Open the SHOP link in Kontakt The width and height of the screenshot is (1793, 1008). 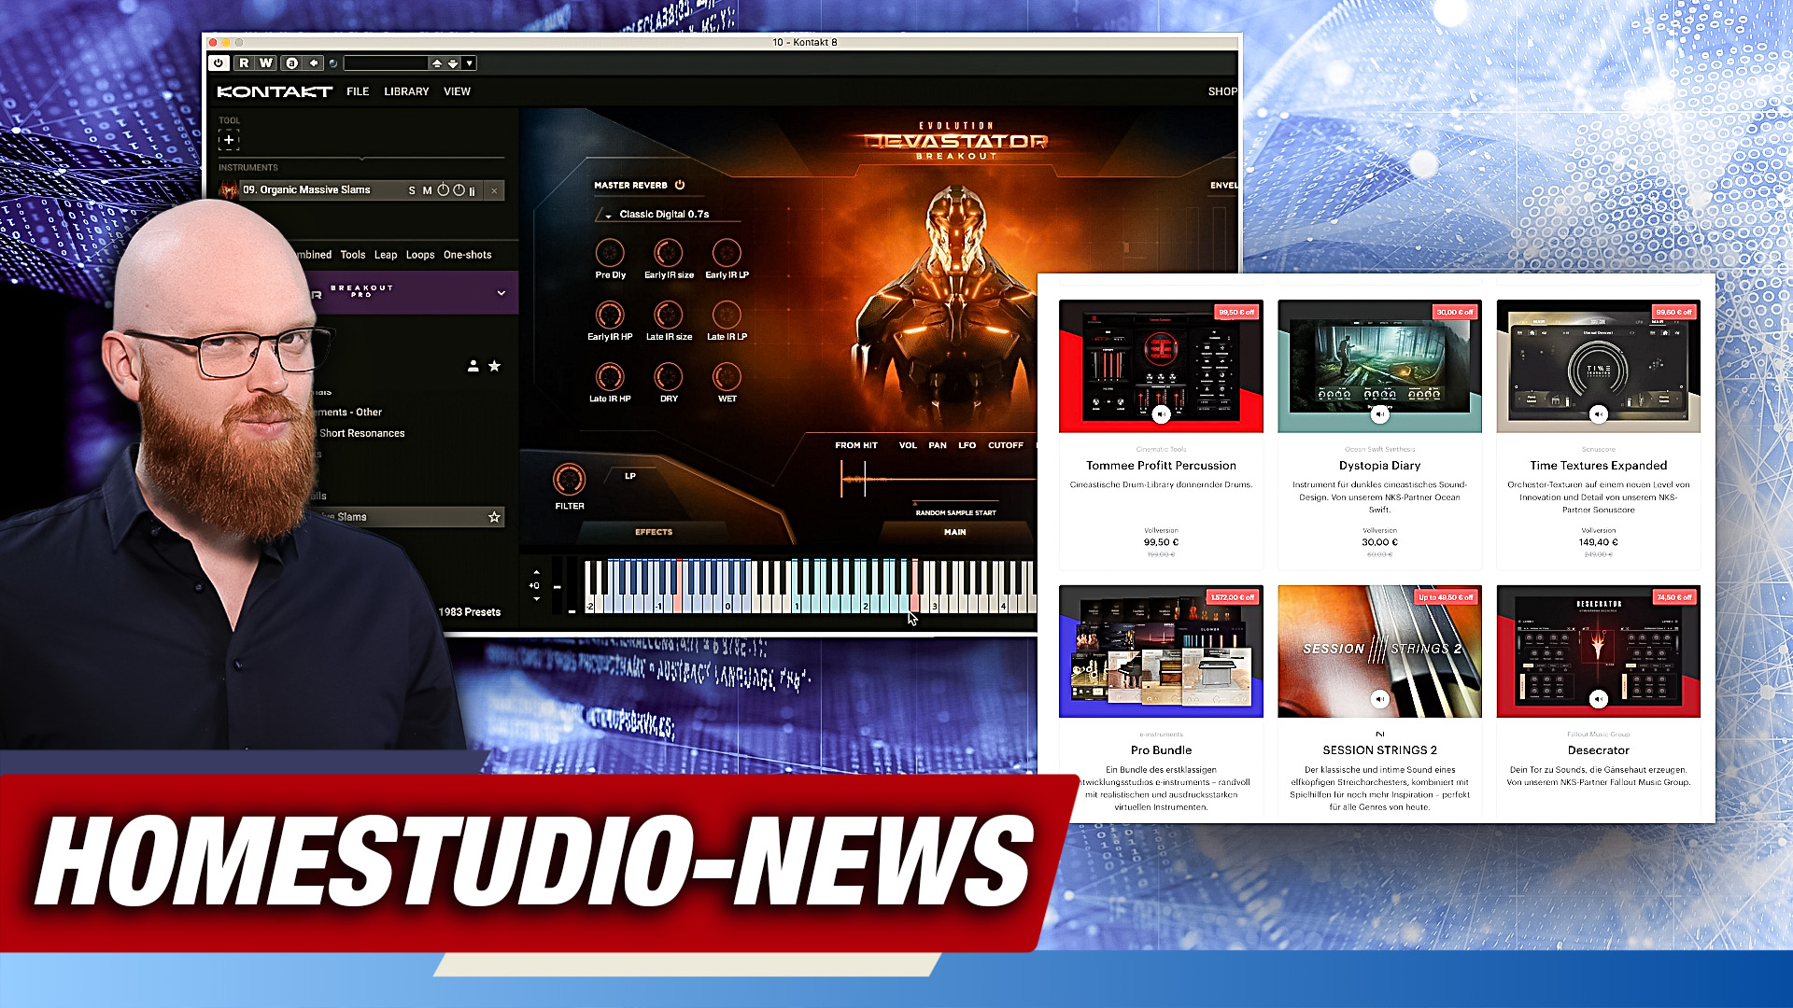(x=1222, y=91)
